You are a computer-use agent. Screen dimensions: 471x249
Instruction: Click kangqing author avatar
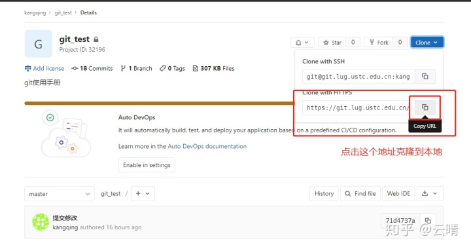41,222
